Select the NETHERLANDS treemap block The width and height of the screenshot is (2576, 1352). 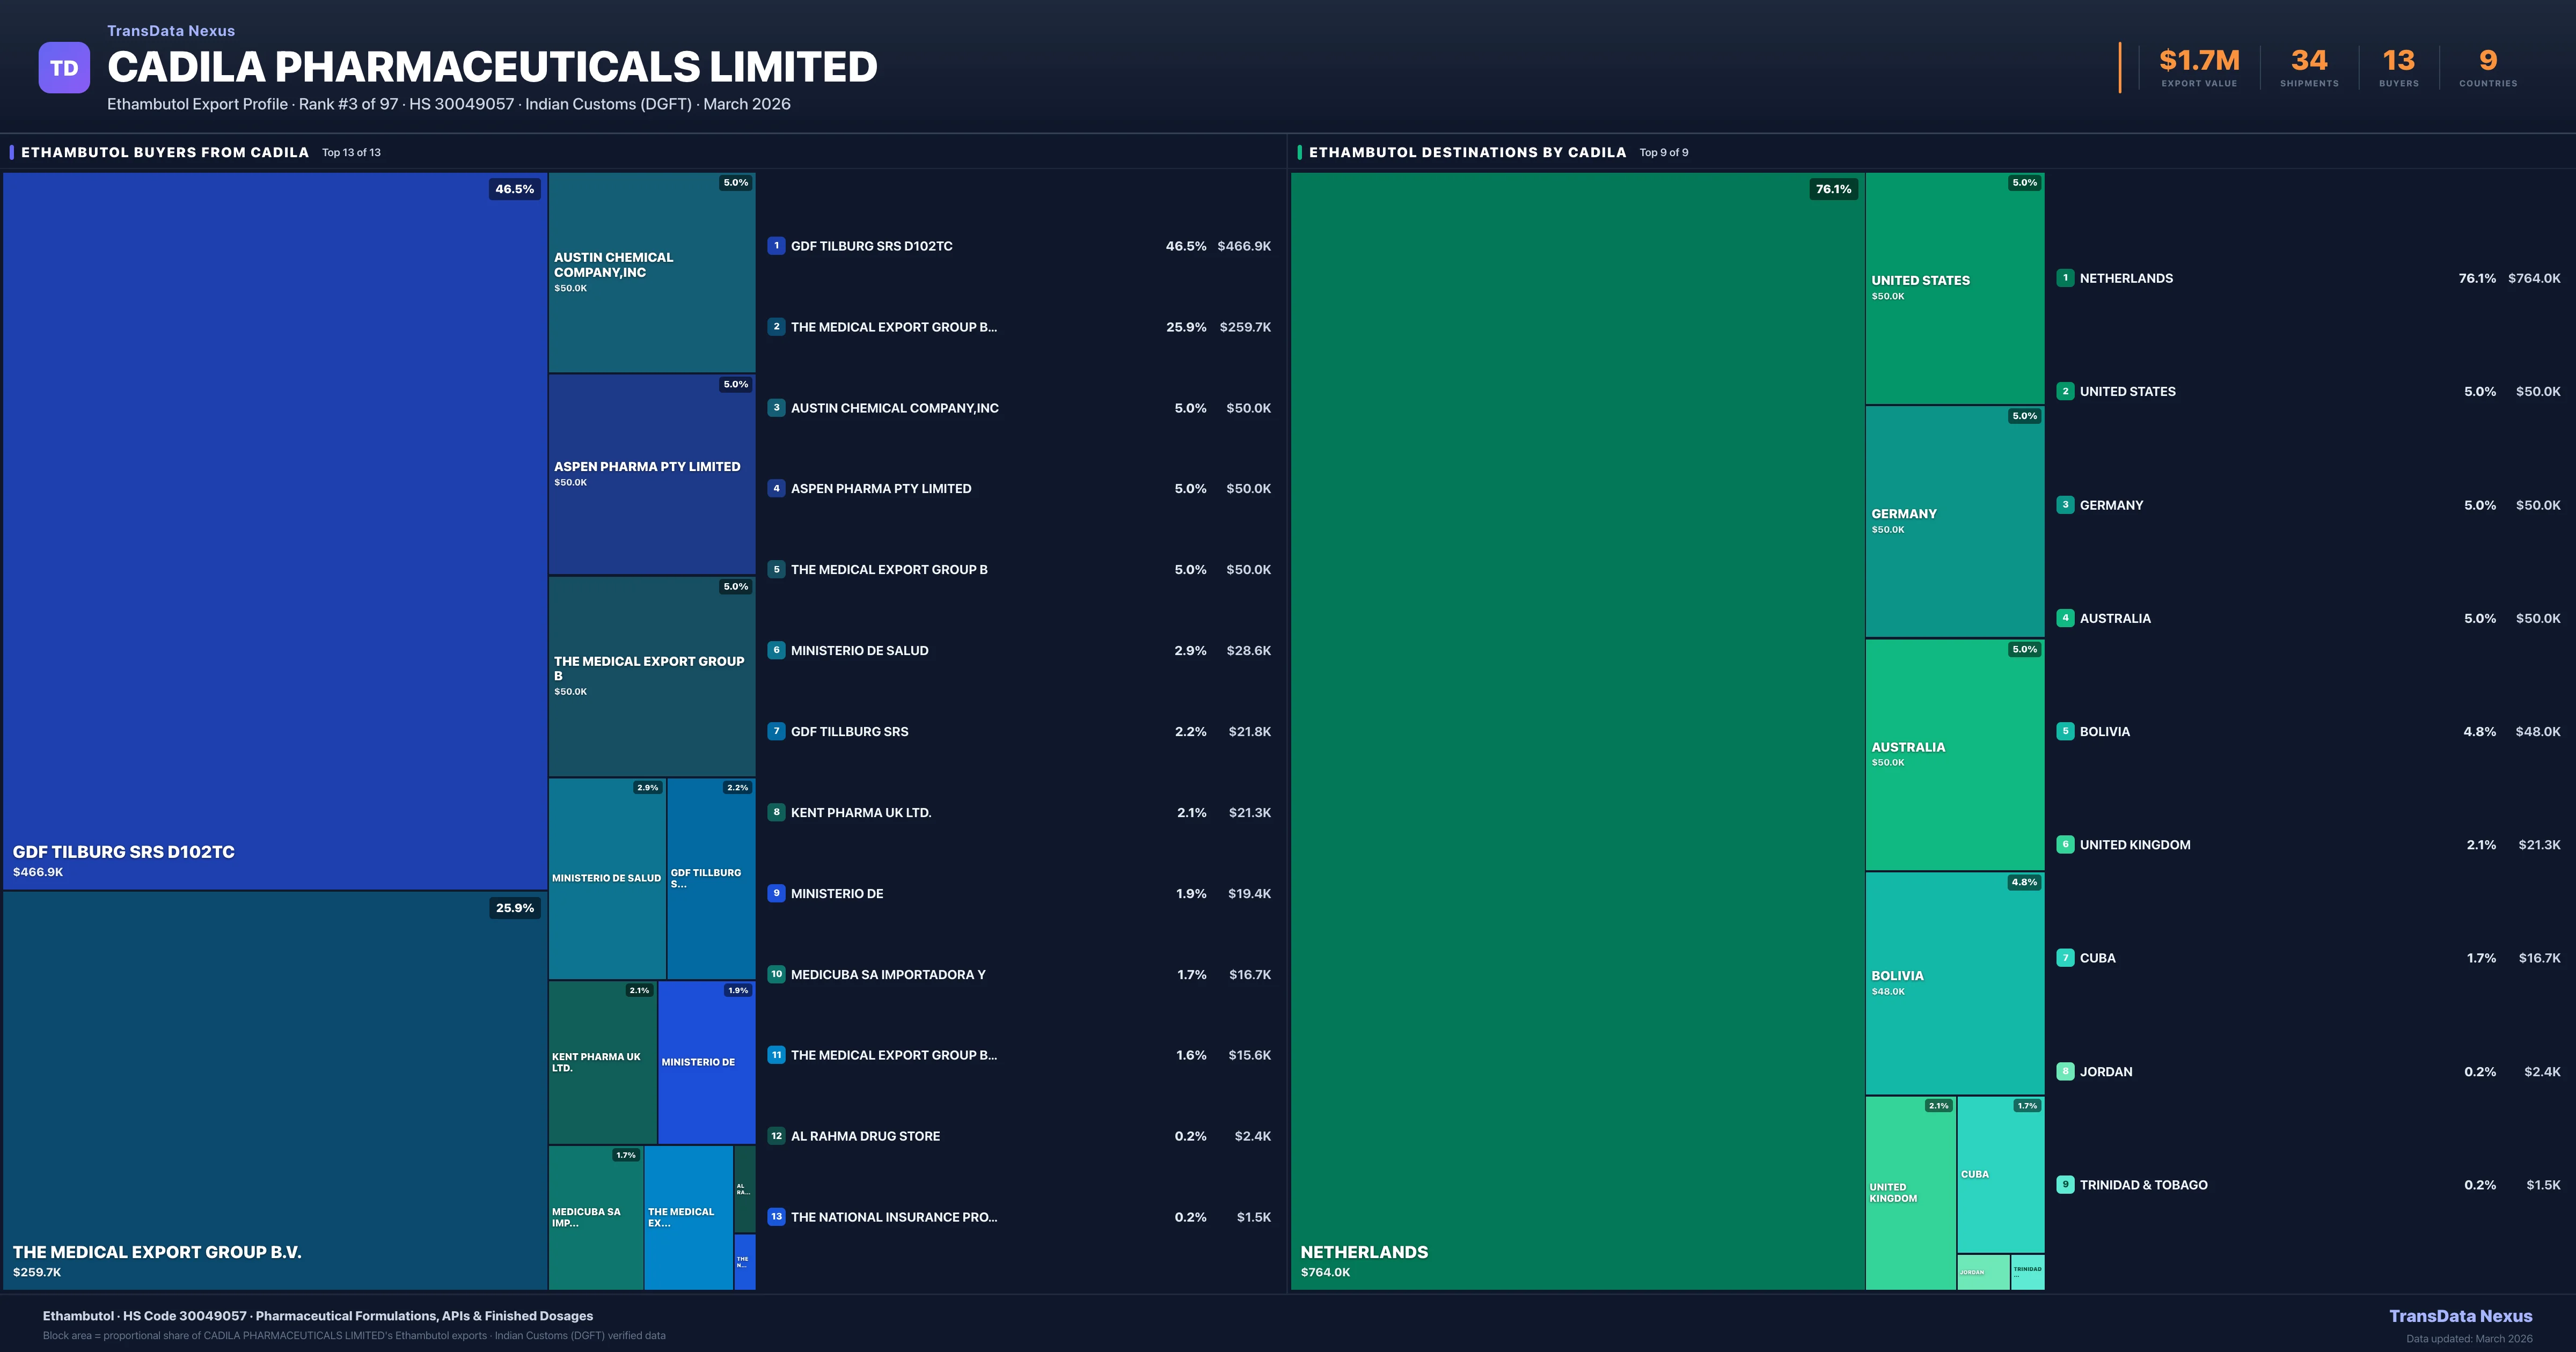point(1577,730)
